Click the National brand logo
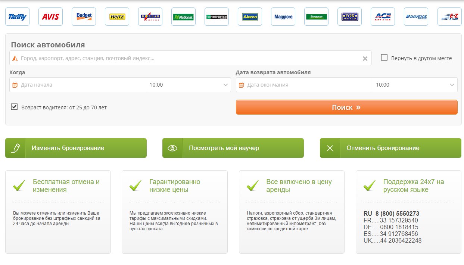The width and height of the screenshot is (464, 265). 184,17
